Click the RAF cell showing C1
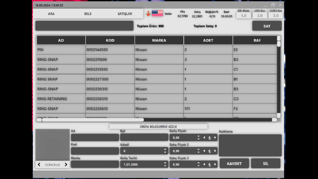Viewport: 318px width, 179px height. tap(255, 69)
